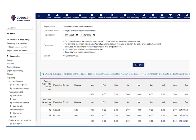Open start date calendar picker icon
Viewport: 196px width, 140px height.
point(77,35)
